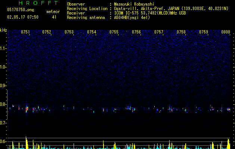Click the strong meteor echo just after 0751

click(x=27, y=109)
